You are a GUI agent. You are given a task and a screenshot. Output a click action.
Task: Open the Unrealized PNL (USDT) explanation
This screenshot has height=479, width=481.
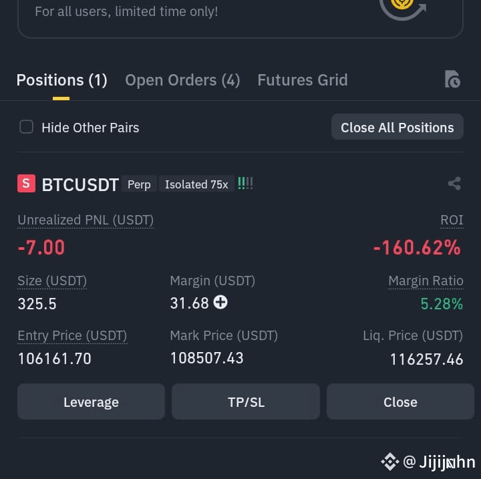pyautogui.click(x=86, y=220)
